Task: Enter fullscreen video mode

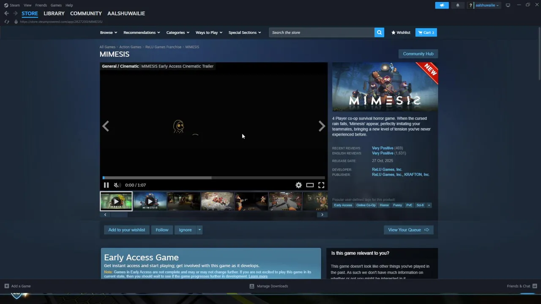Action: click(x=321, y=185)
